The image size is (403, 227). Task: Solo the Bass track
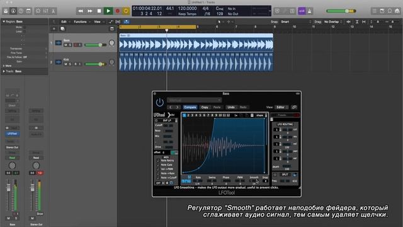(x=70, y=45)
